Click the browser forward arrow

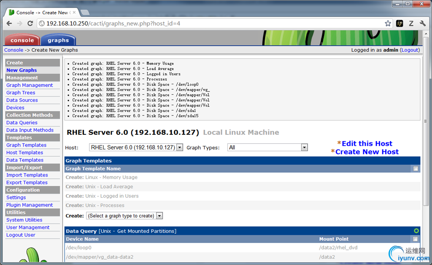click(19, 24)
